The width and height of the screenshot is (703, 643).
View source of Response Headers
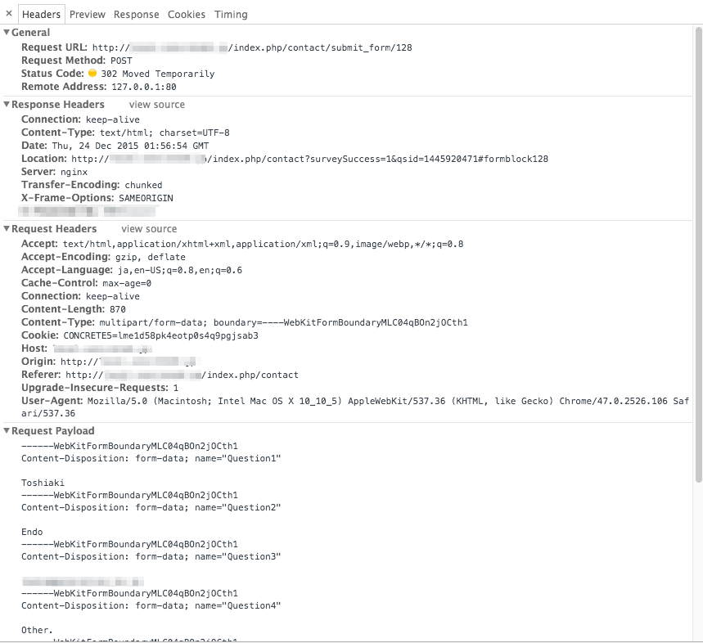(157, 105)
